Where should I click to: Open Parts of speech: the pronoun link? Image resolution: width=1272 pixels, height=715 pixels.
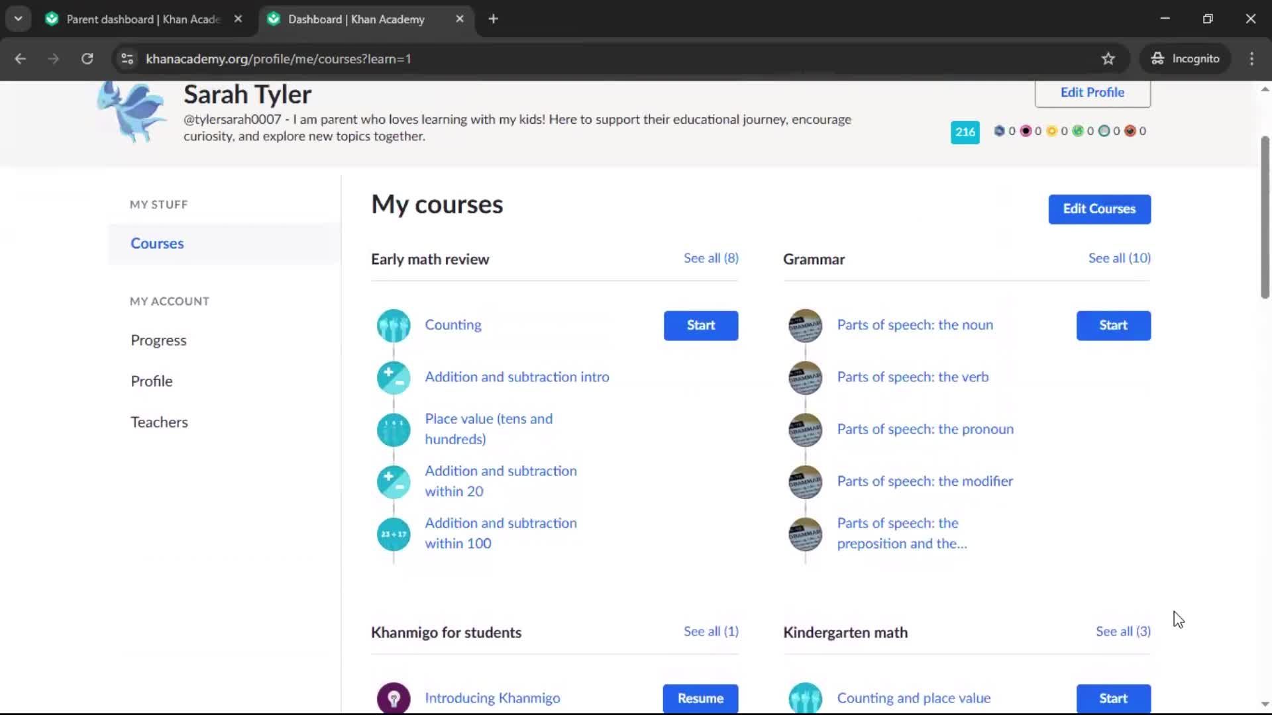(925, 430)
